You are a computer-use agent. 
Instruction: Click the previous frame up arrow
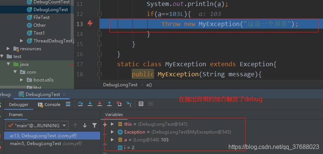pos(75,125)
